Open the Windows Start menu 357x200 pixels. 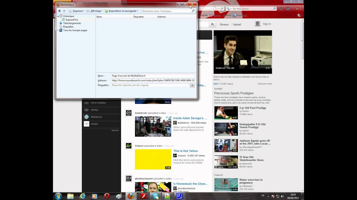point(58,196)
